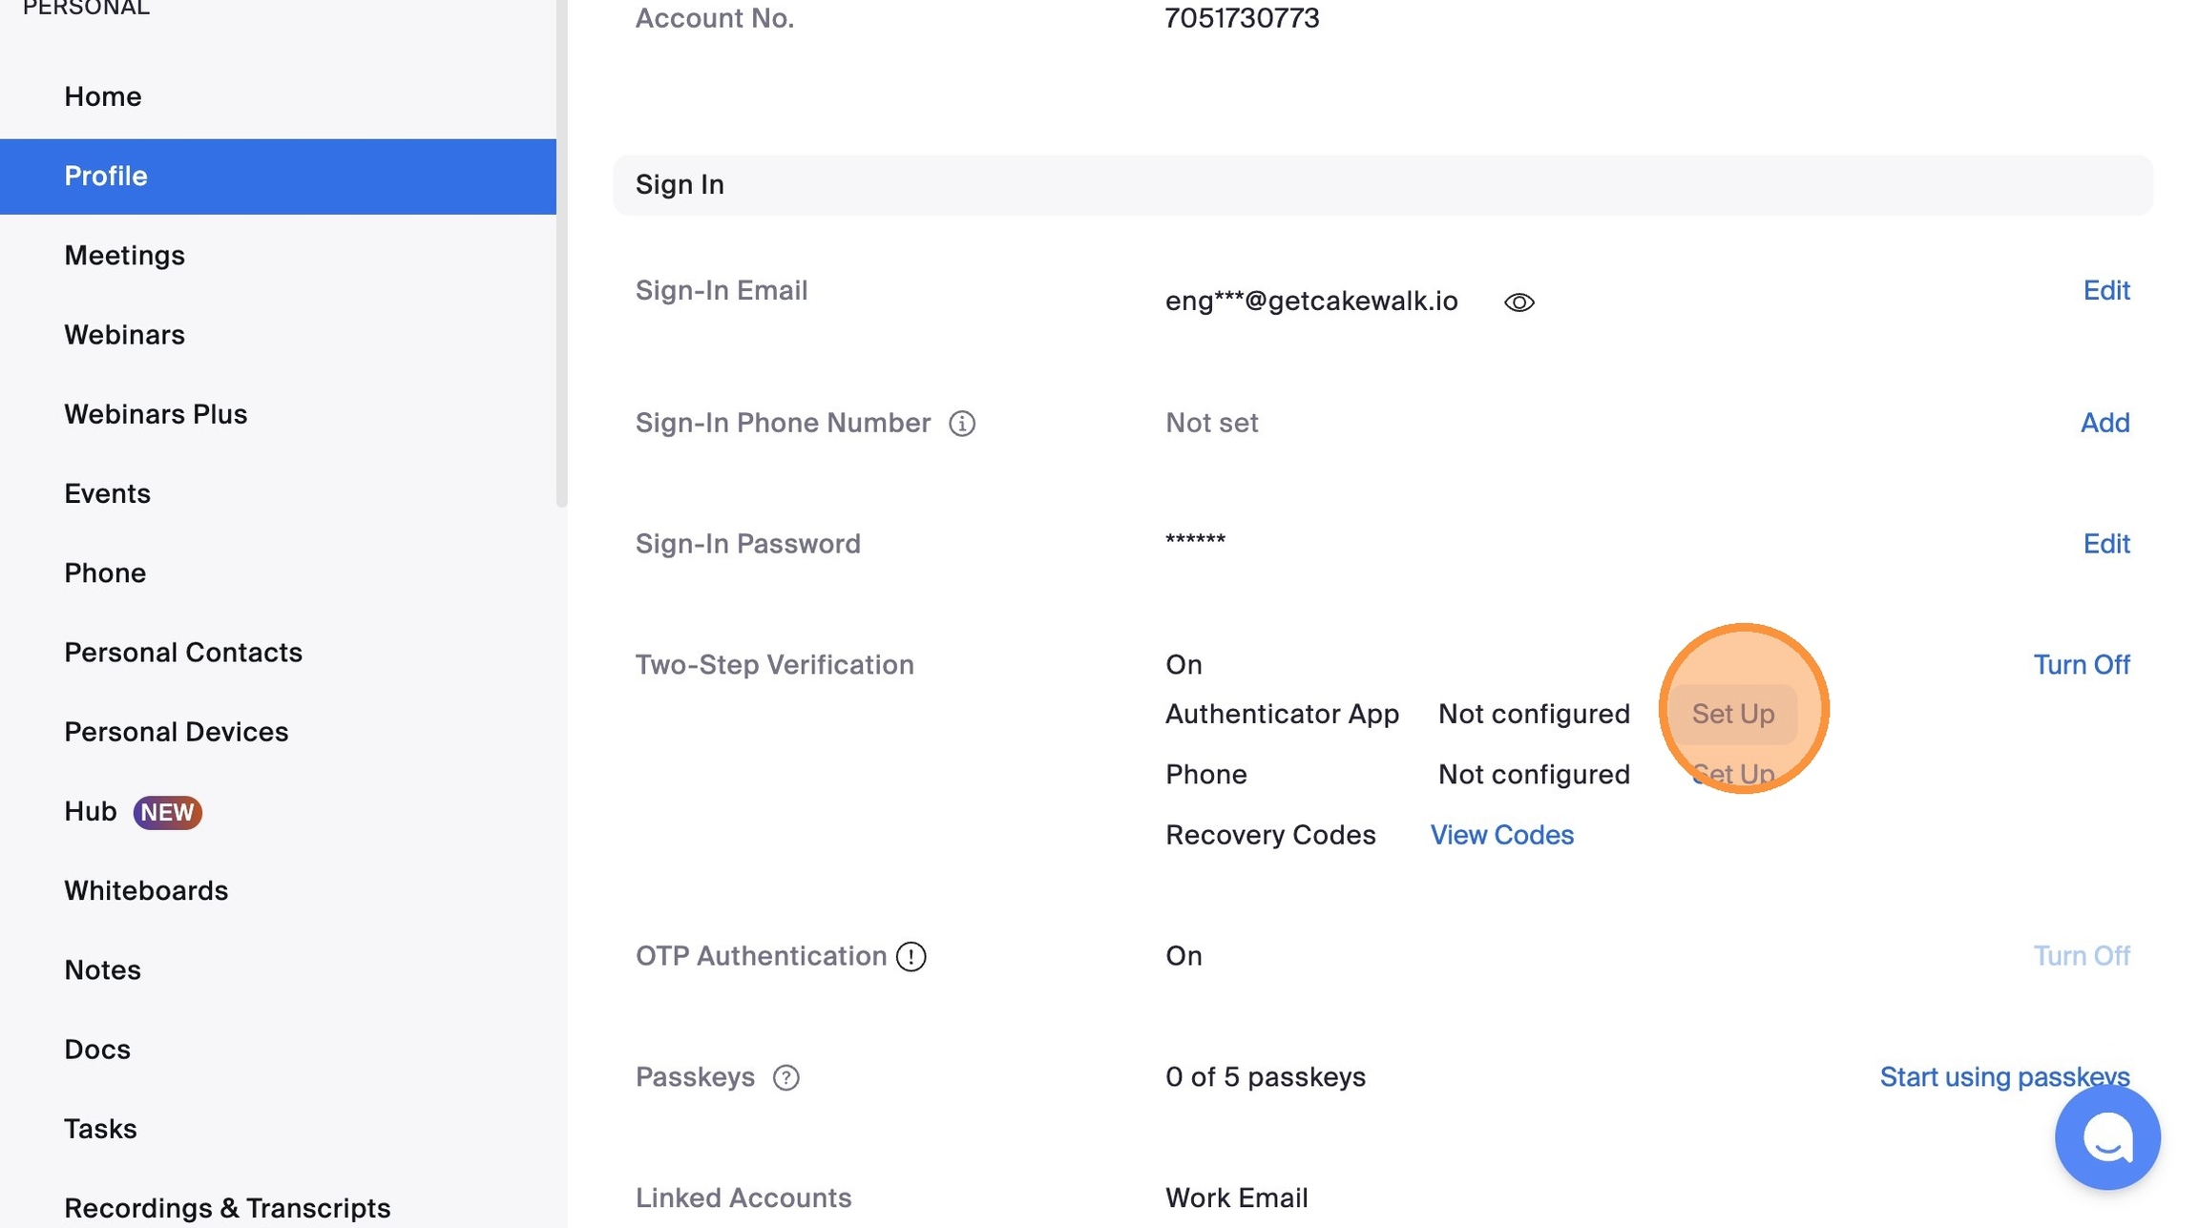Image resolution: width=2199 pixels, height=1228 pixels.
Task: Go to Whiteboards in the sidebar
Action: 146,891
